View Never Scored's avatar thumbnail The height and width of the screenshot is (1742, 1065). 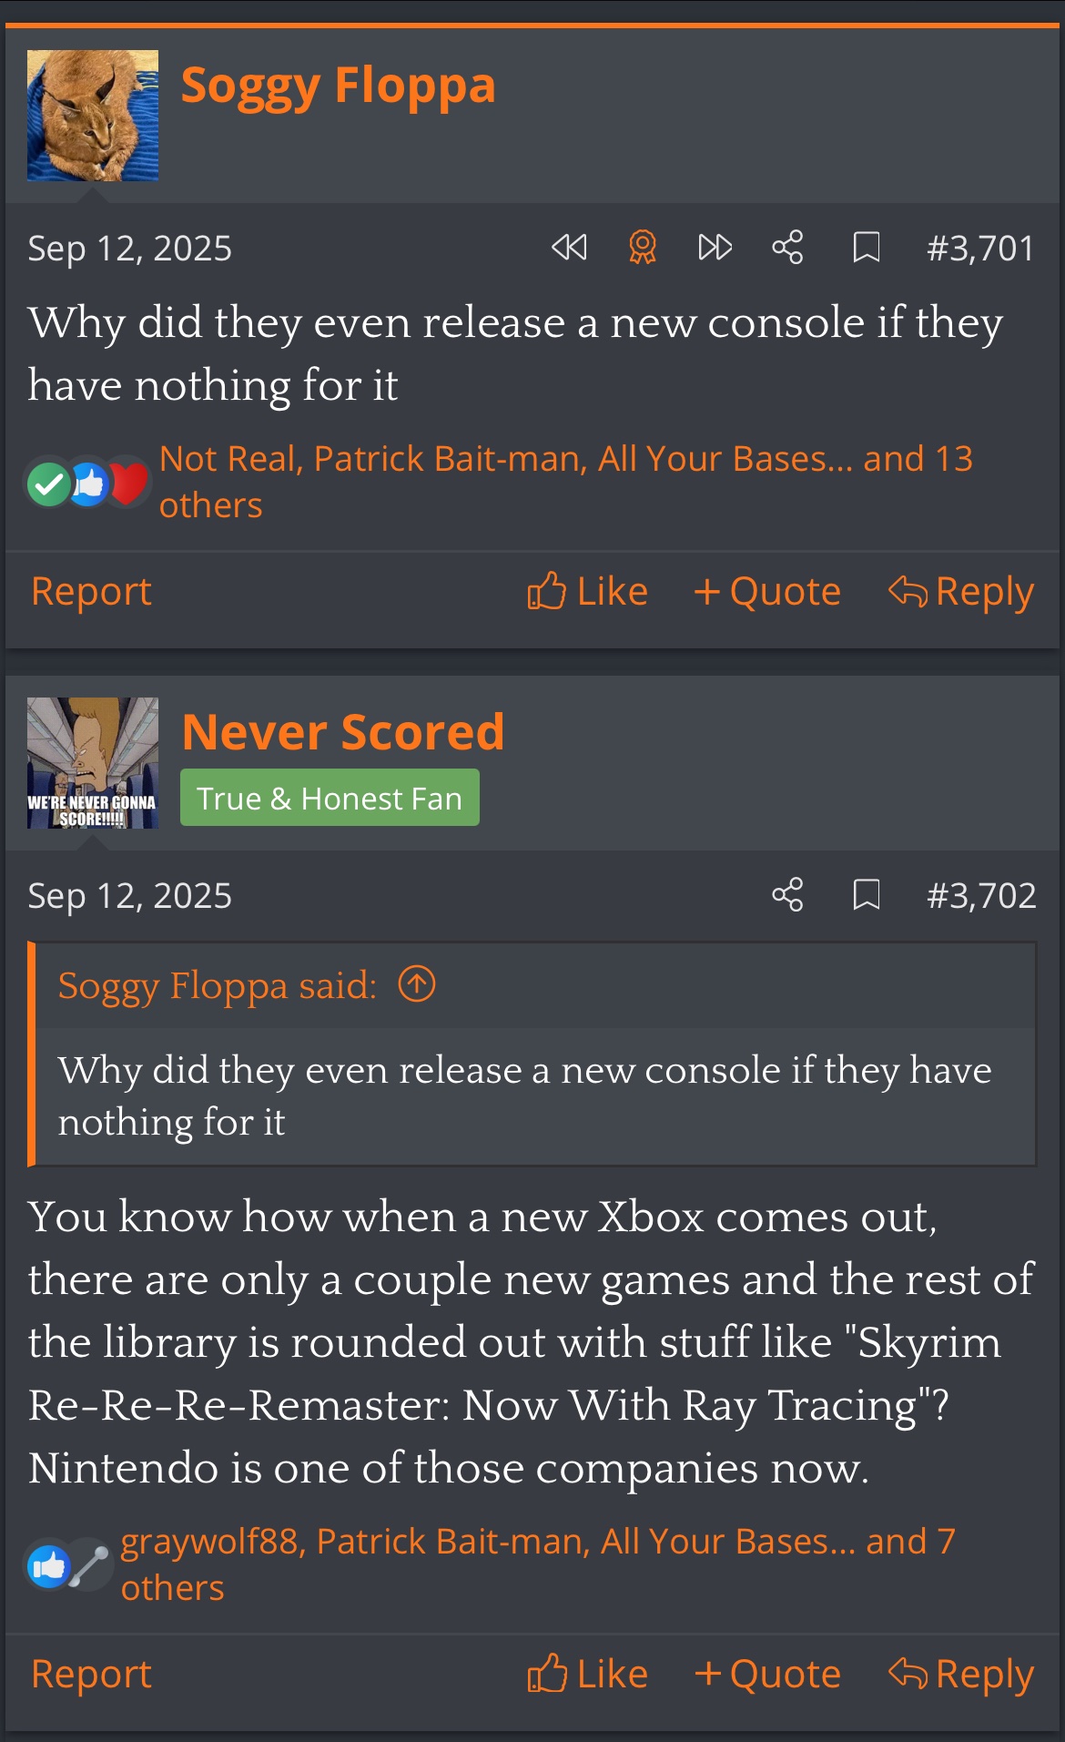93,763
